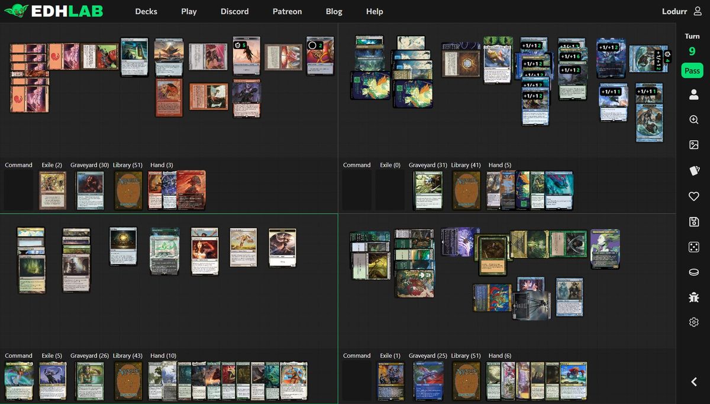Image resolution: width=710 pixels, height=404 pixels.
Task: Click the 'Library (41)' label
Action: point(466,165)
